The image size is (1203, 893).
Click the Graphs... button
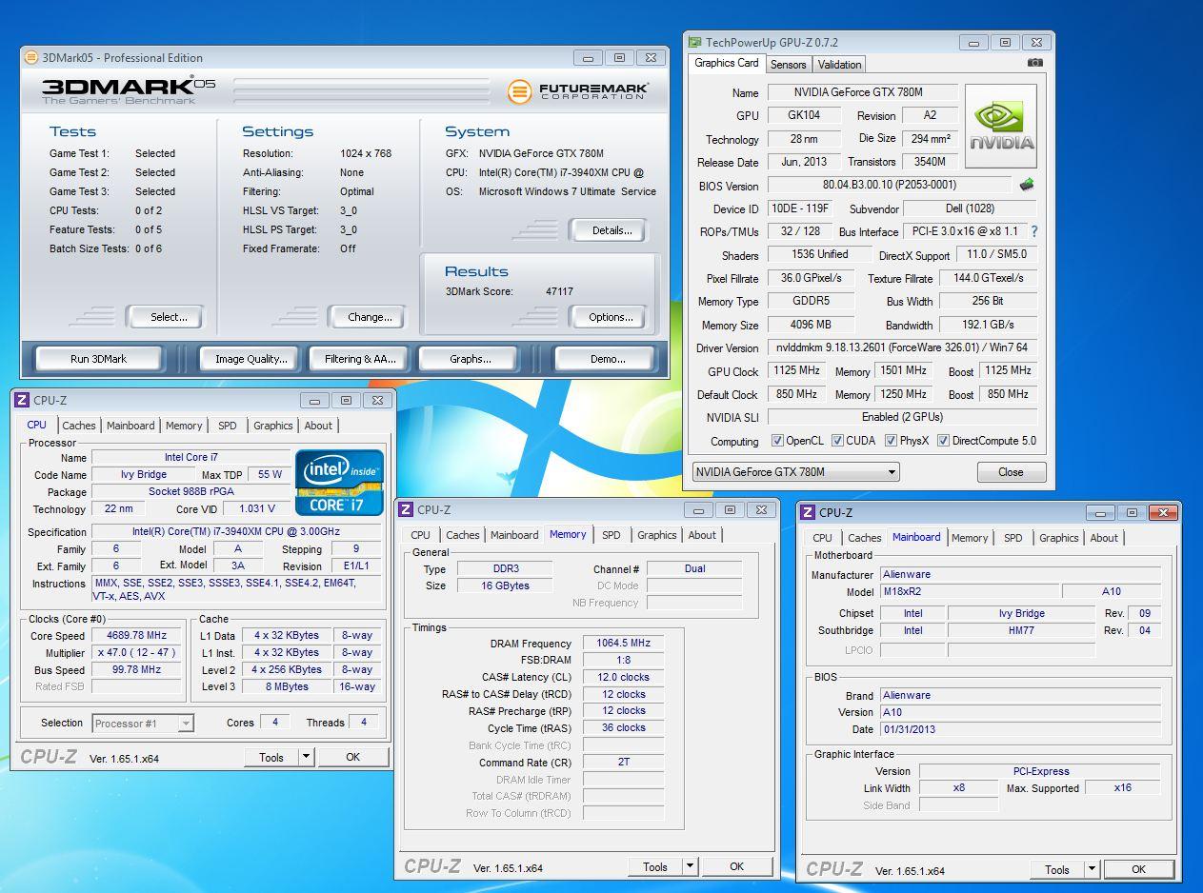point(471,359)
